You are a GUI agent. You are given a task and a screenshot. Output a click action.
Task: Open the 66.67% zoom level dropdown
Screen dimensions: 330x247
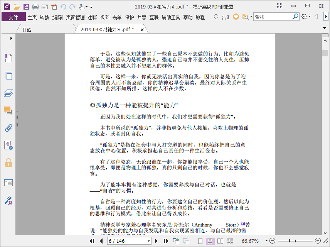266,241
